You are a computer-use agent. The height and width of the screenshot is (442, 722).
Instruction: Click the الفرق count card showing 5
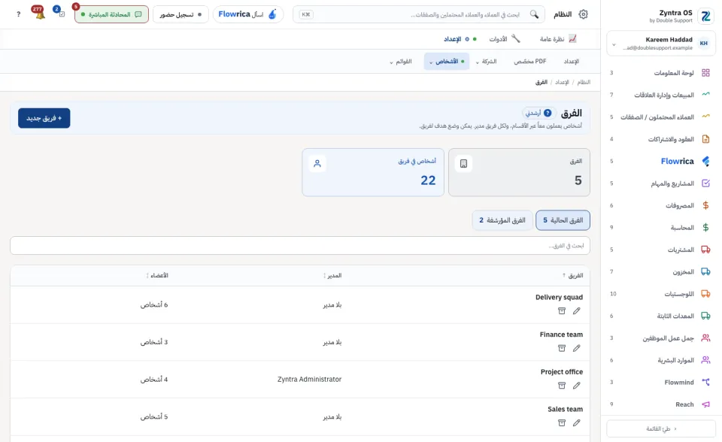pyautogui.click(x=519, y=172)
